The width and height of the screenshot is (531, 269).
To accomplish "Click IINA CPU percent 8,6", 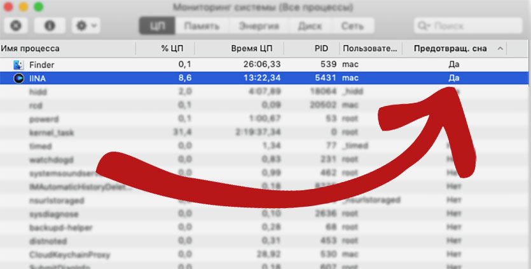I will 185,78.
